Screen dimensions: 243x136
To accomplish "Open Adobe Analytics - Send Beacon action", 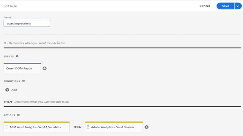I will tap(114, 127).
